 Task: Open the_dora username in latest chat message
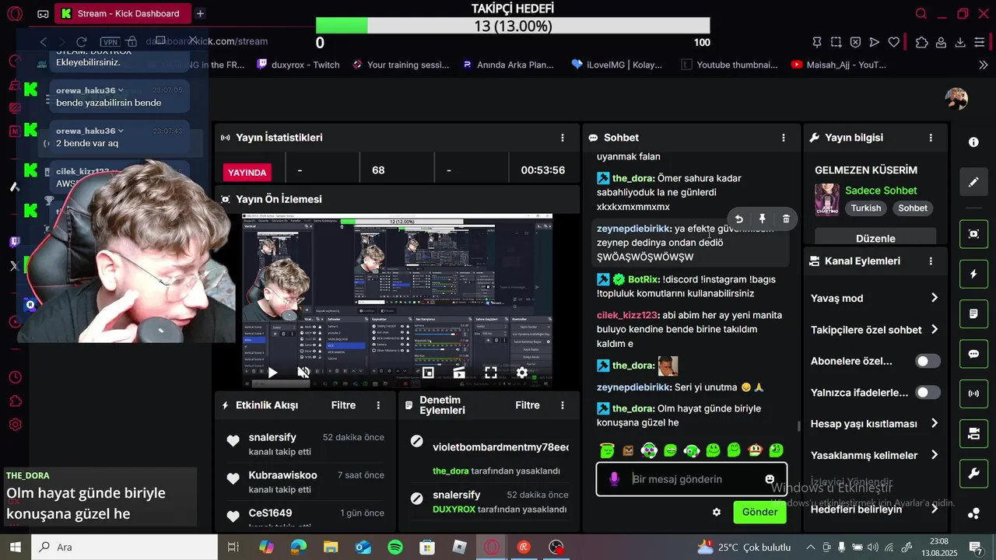click(633, 408)
